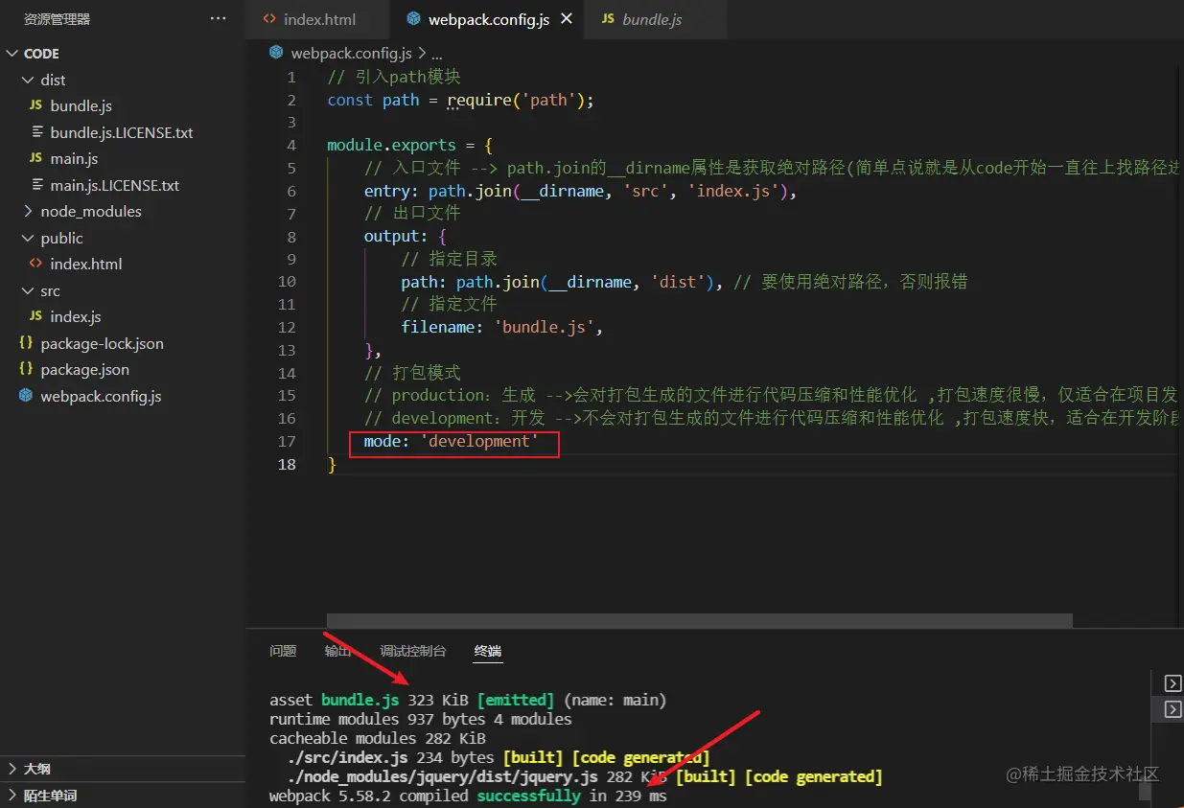Expand the node_modules folder
The image size is (1184, 808).
click(x=28, y=211)
